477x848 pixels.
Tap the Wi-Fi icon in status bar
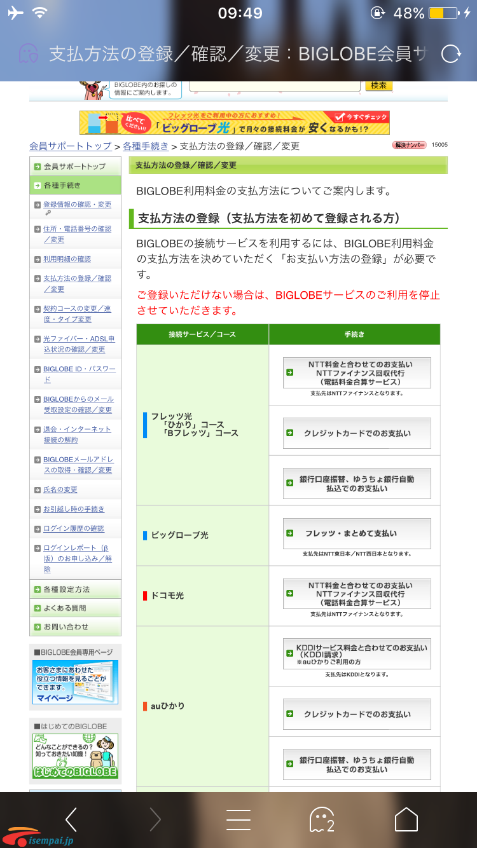click(40, 13)
